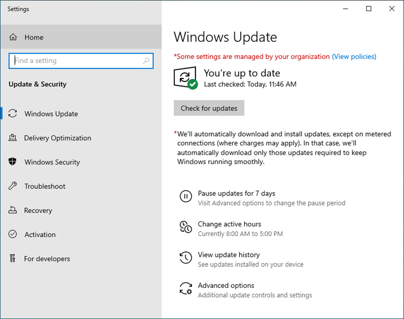The width and height of the screenshot is (404, 319).
Task: Click the Troubleshoot wrench icon
Action: coord(13,186)
